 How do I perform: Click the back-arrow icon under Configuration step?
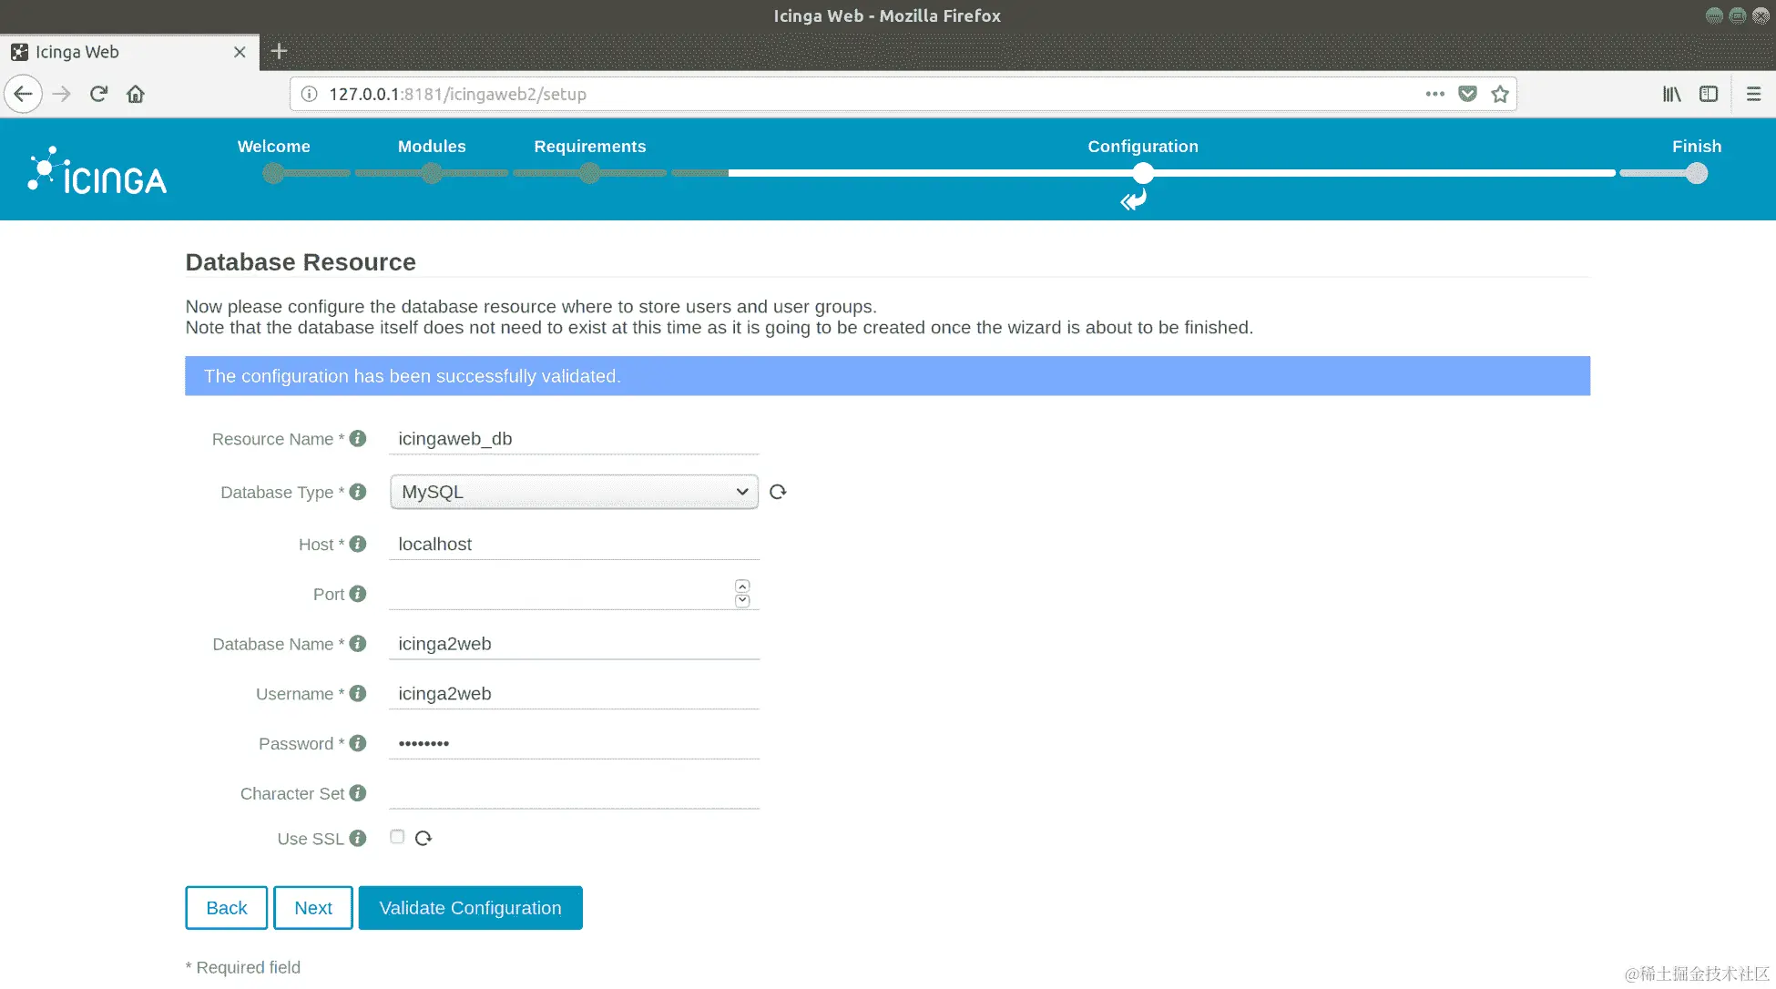pos(1133,200)
